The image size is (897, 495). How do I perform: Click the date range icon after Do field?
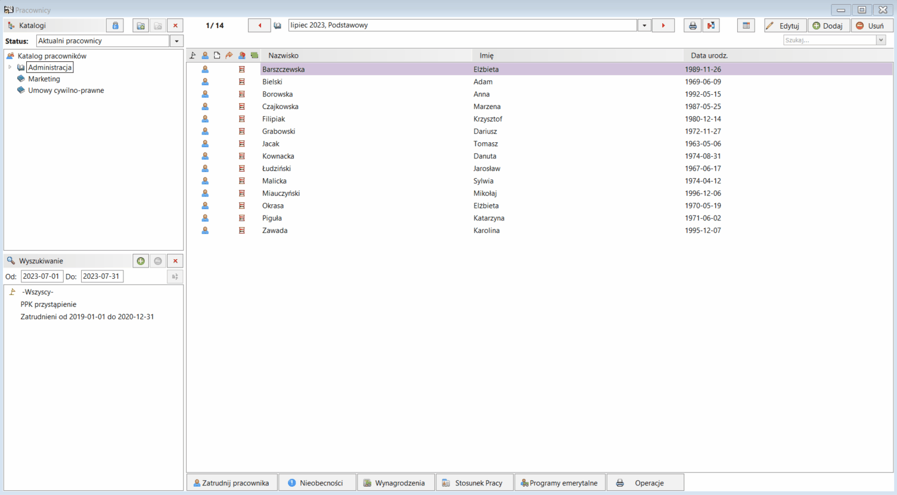coord(175,276)
